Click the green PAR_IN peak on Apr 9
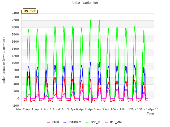 click(99, 20)
